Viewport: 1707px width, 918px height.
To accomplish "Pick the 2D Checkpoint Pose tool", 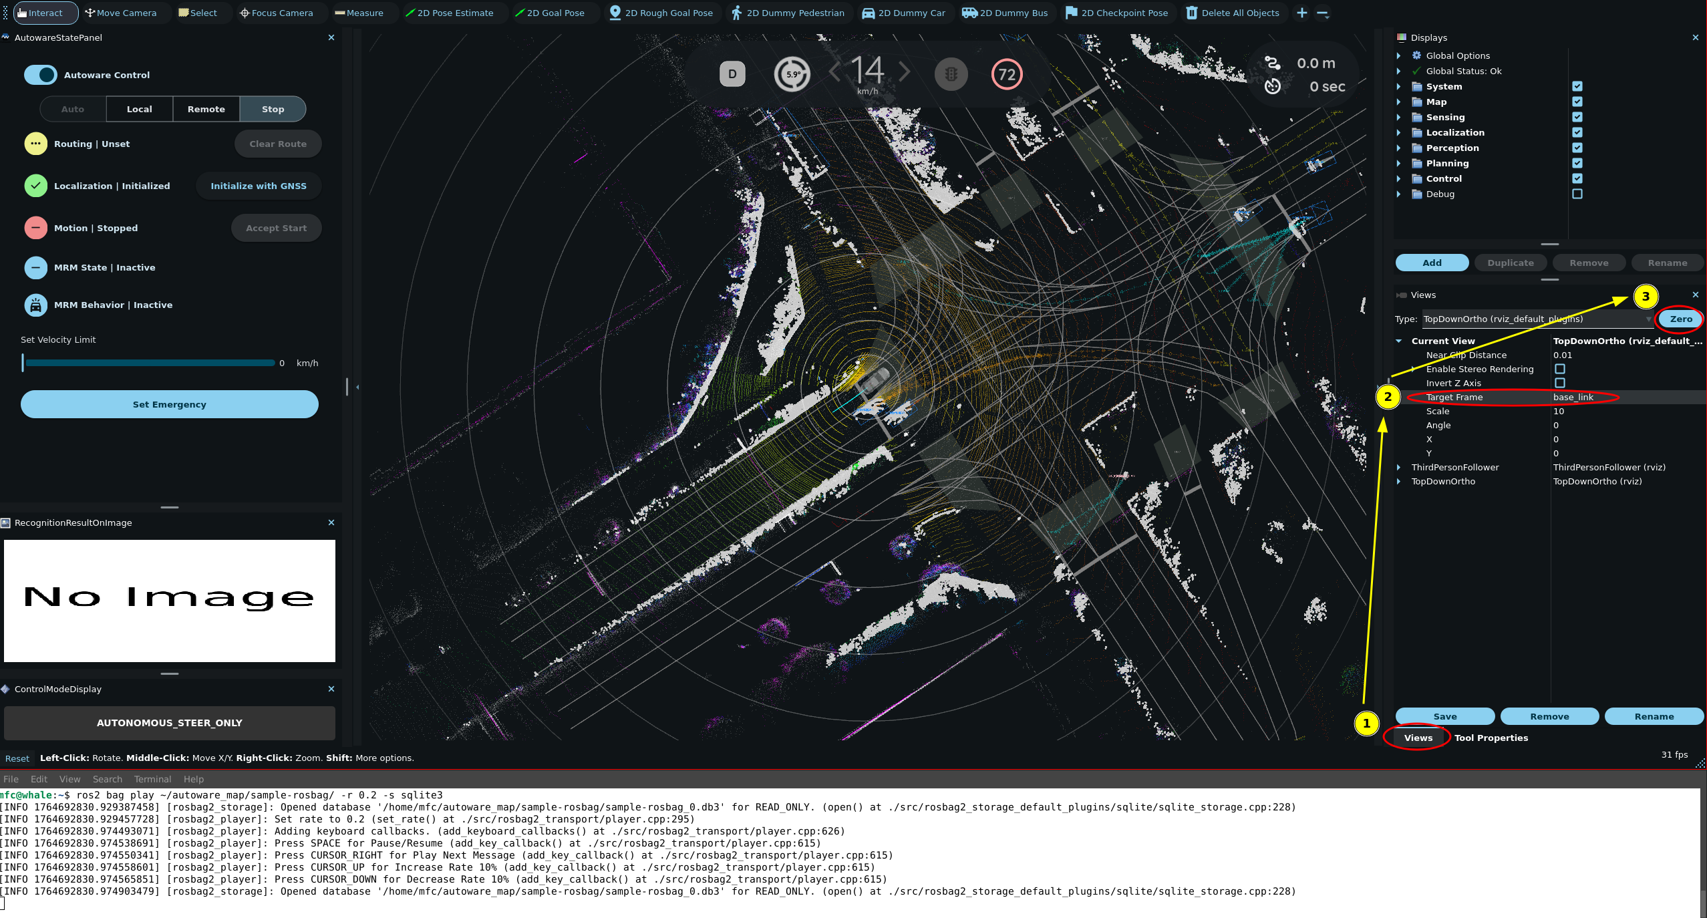I will click(1116, 13).
